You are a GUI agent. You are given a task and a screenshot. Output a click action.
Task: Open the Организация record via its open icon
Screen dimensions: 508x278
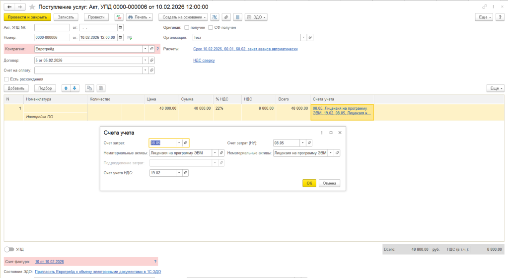tap(310, 37)
